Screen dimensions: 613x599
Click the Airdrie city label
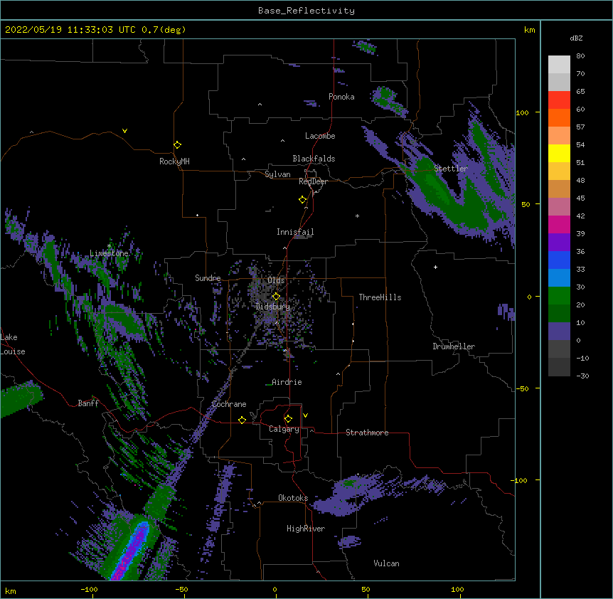tap(287, 382)
